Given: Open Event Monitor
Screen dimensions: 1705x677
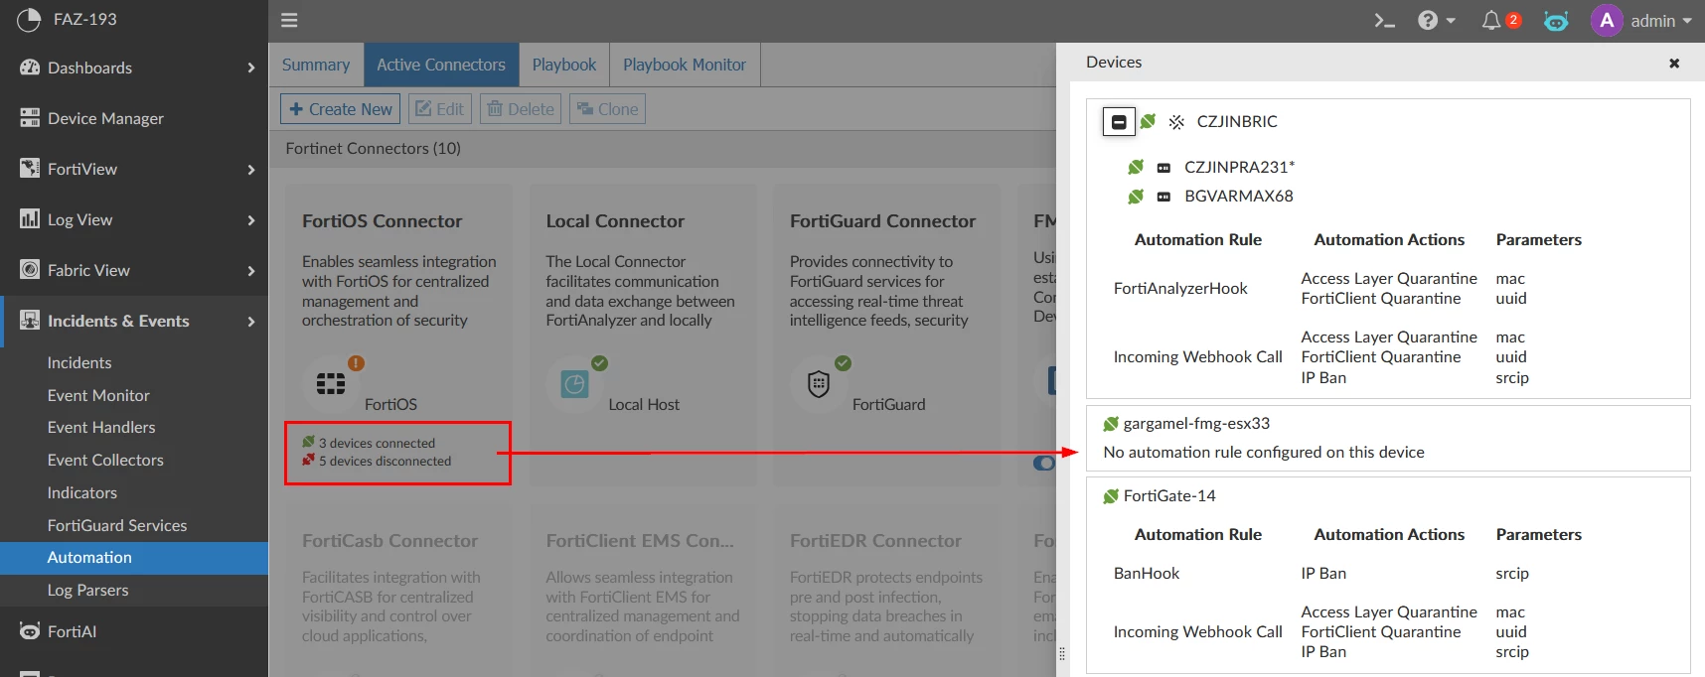Looking at the screenshot, I should (x=98, y=395).
